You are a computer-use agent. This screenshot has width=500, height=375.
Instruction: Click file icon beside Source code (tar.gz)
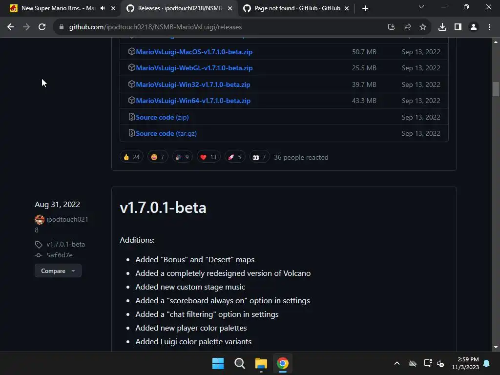(131, 133)
